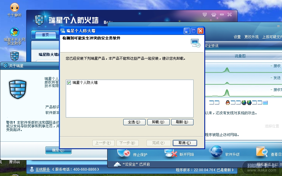Click the 腾讯QQ desktop label
This screenshot has height=176, width=282.
tap(14, 162)
